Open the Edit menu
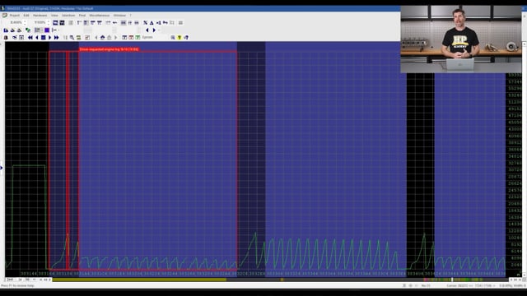 click(x=26, y=16)
